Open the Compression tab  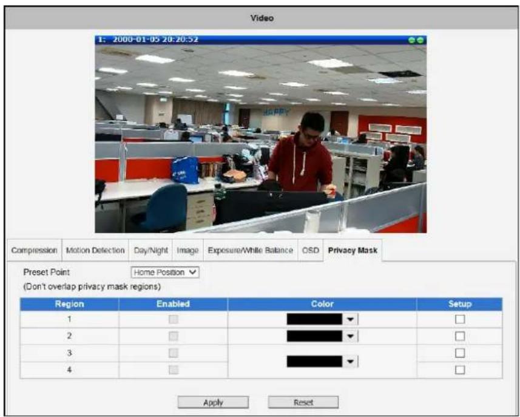coord(34,250)
